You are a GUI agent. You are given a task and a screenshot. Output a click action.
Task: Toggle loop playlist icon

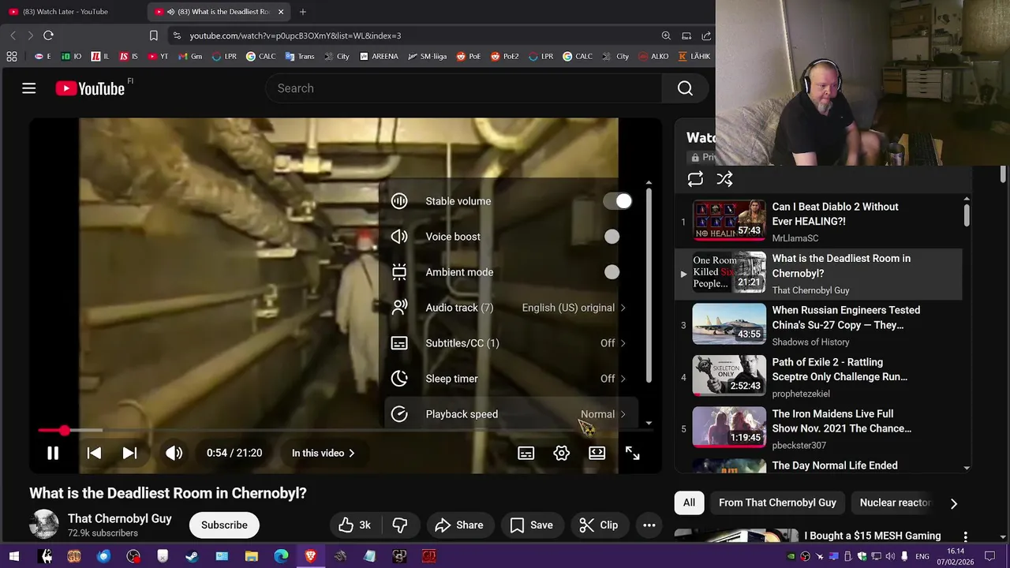click(x=695, y=179)
